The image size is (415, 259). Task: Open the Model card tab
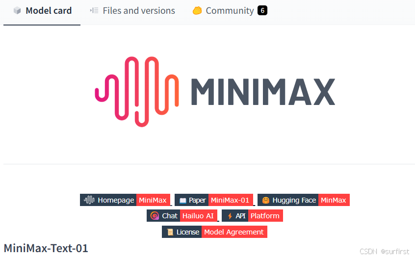(x=42, y=11)
